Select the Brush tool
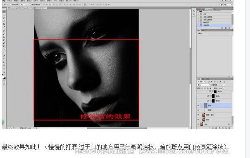This screenshot has height=158, width=250. [4, 34]
